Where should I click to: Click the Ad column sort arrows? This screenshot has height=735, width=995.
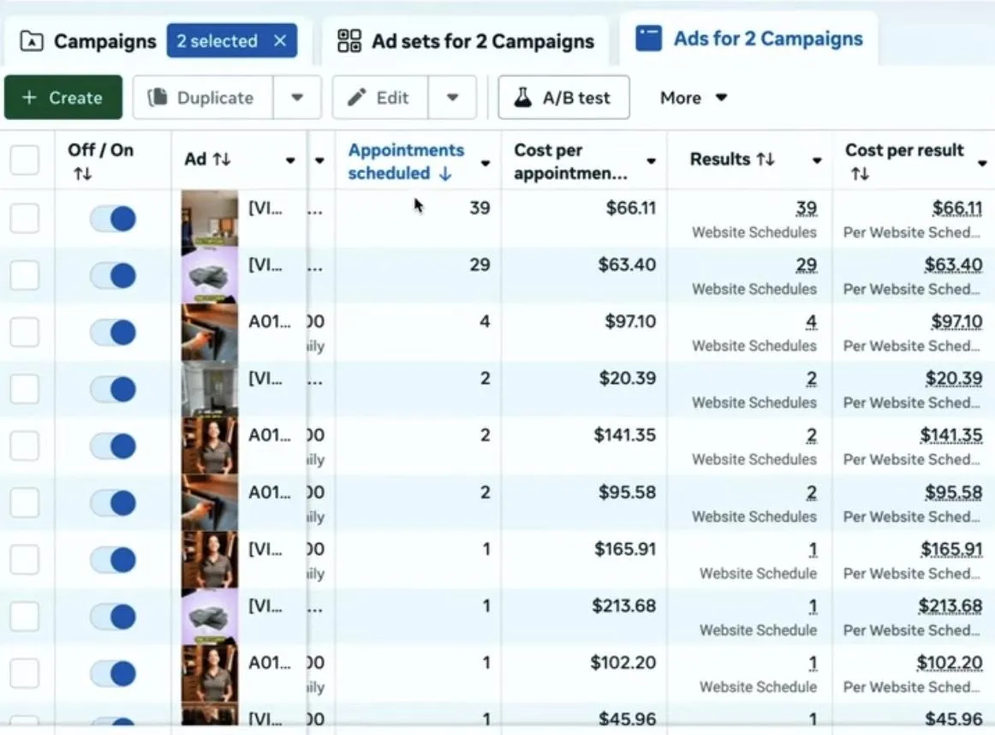coord(222,159)
